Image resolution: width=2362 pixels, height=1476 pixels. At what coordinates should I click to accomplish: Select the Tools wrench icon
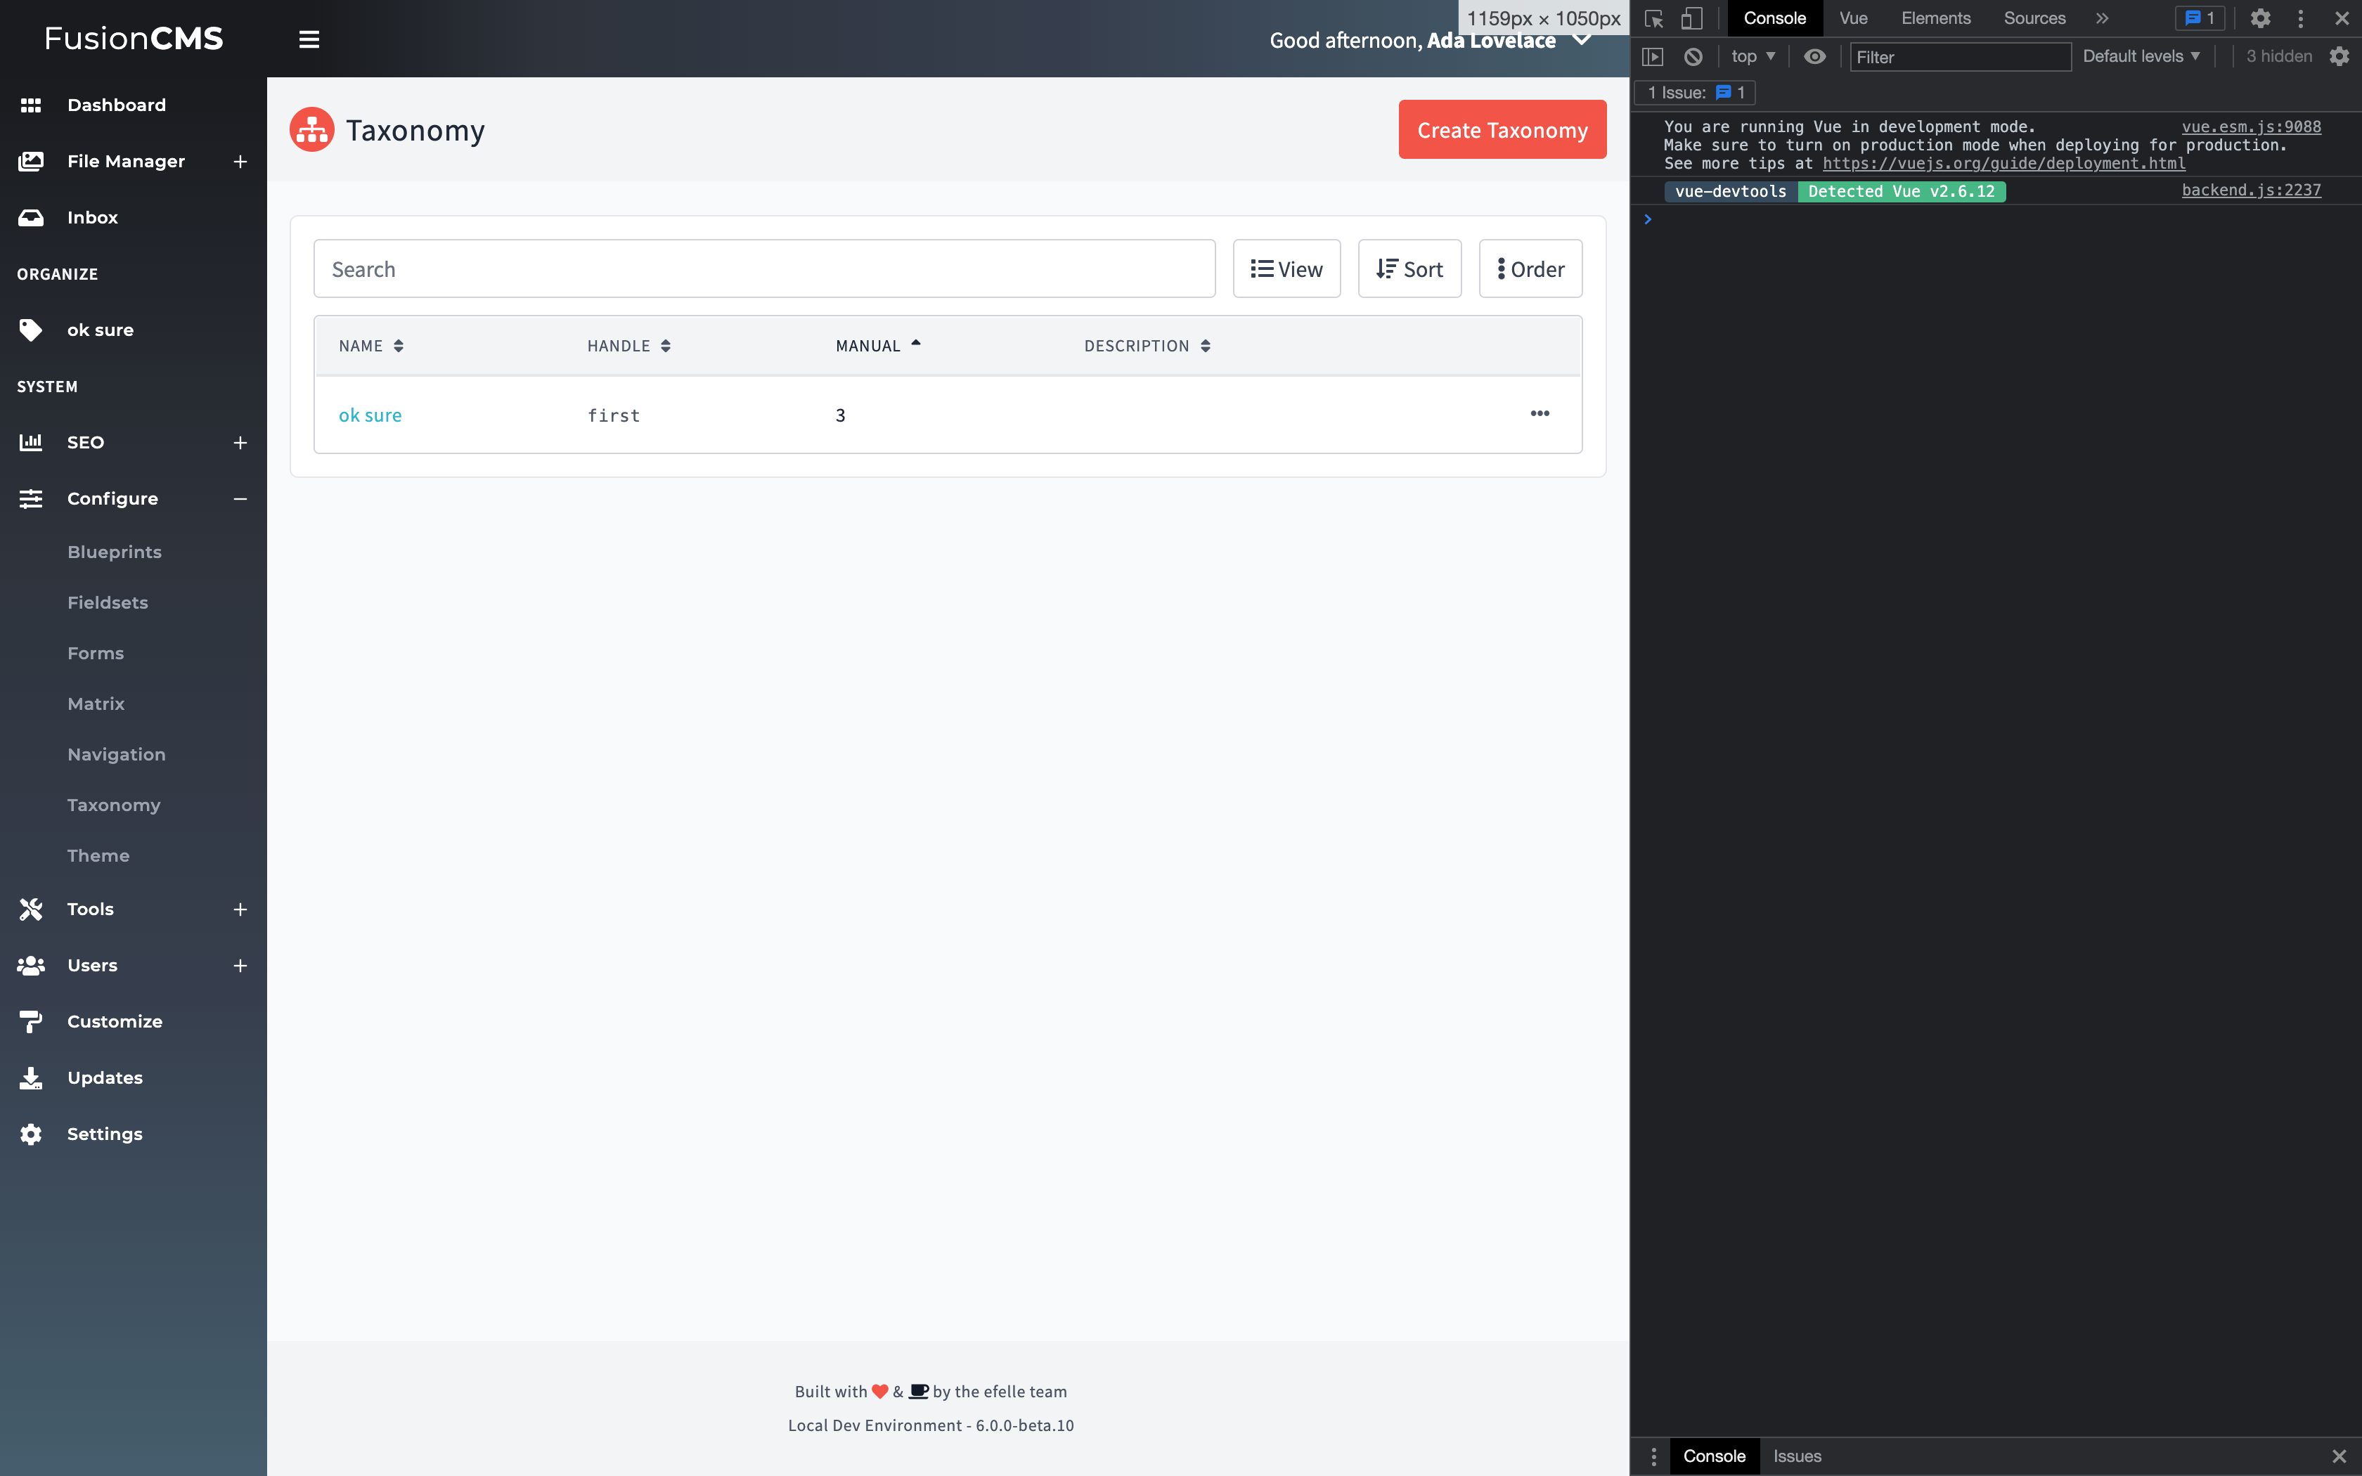[x=30, y=909]
